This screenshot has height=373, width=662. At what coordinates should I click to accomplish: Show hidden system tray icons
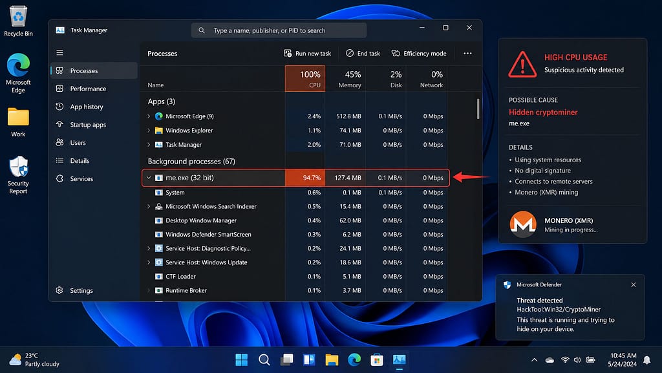pyautogui.click(x=534, y=360)
